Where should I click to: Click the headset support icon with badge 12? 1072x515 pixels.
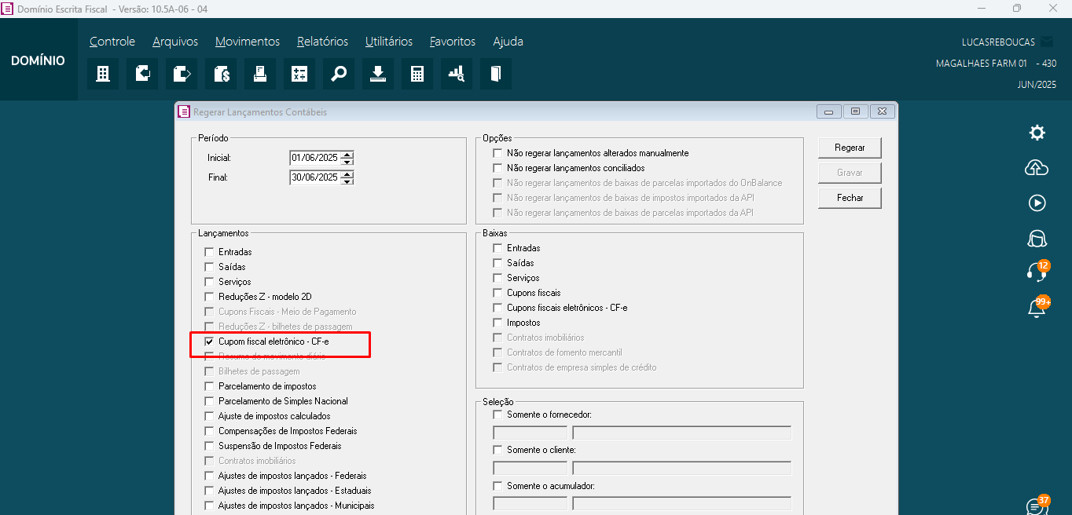pos(1037,272)
